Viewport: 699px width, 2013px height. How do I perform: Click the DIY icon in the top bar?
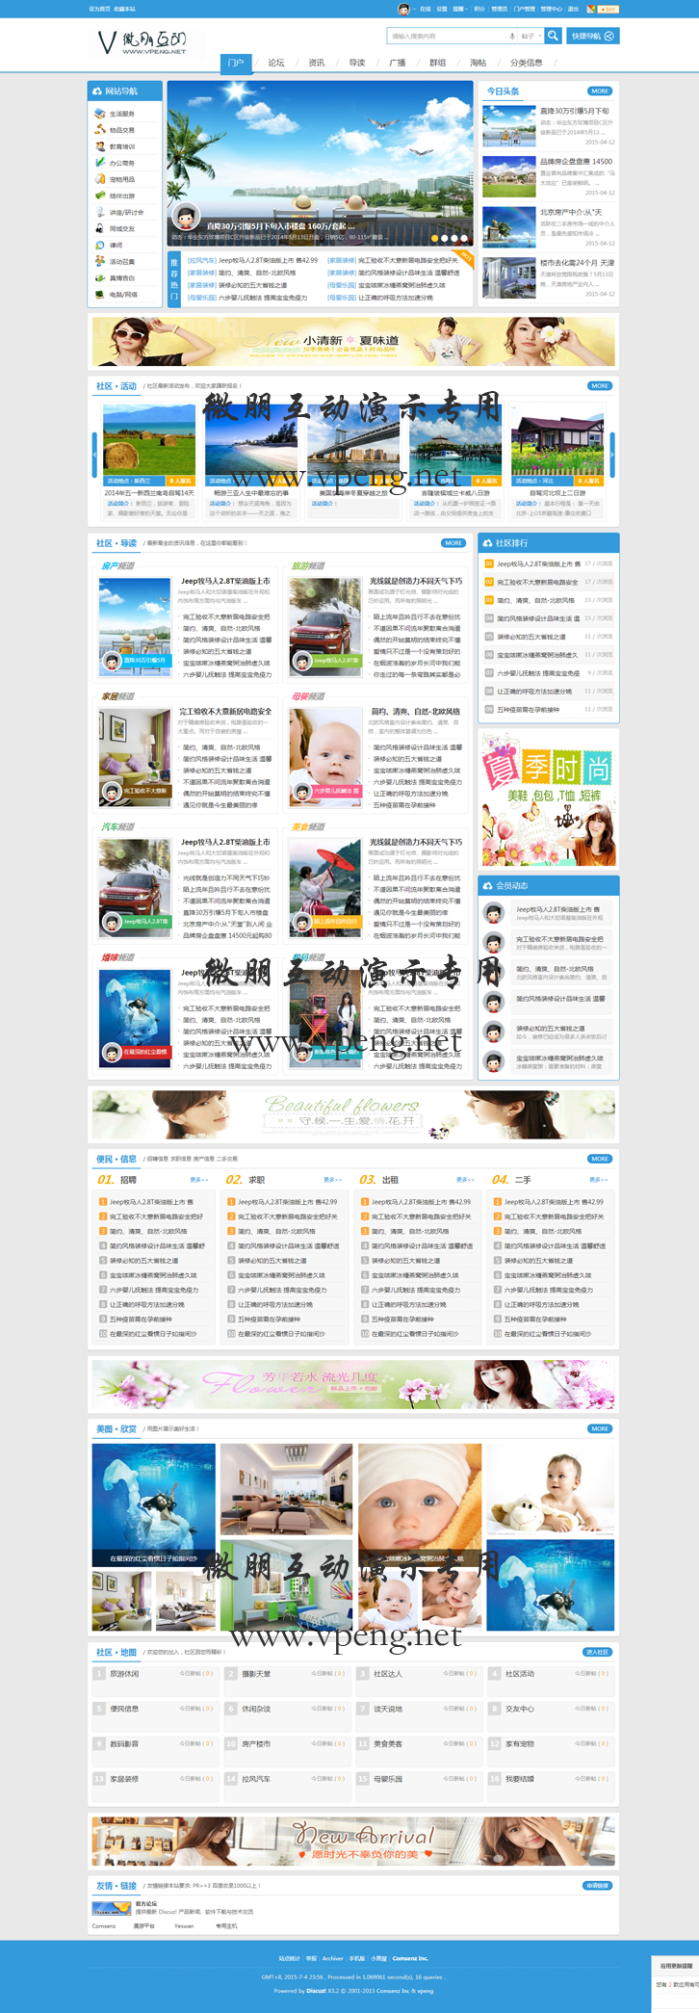608,9
